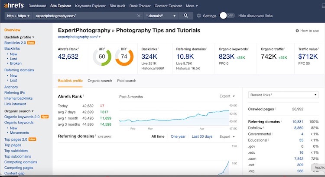Open Overview in sidebar
The height and width of the screenshot is (177, 325).
[12, 30]
